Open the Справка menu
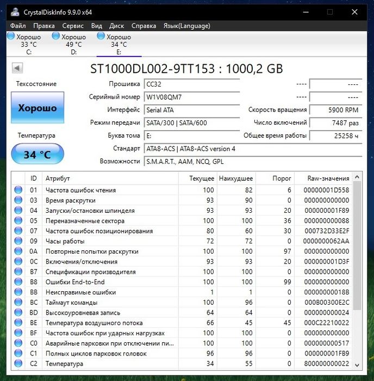 point(144,26)
